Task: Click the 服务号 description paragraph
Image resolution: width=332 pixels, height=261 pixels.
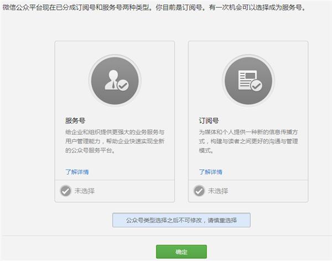Action: (x=115, y=141)
